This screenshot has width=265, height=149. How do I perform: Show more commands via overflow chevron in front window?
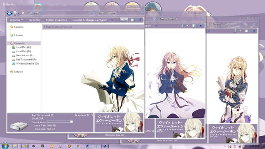tap(112, 20)
